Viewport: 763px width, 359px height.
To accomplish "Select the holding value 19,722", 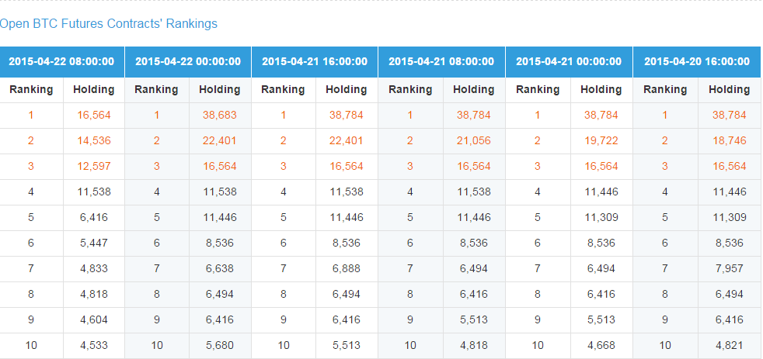I will tap(601, 141).
